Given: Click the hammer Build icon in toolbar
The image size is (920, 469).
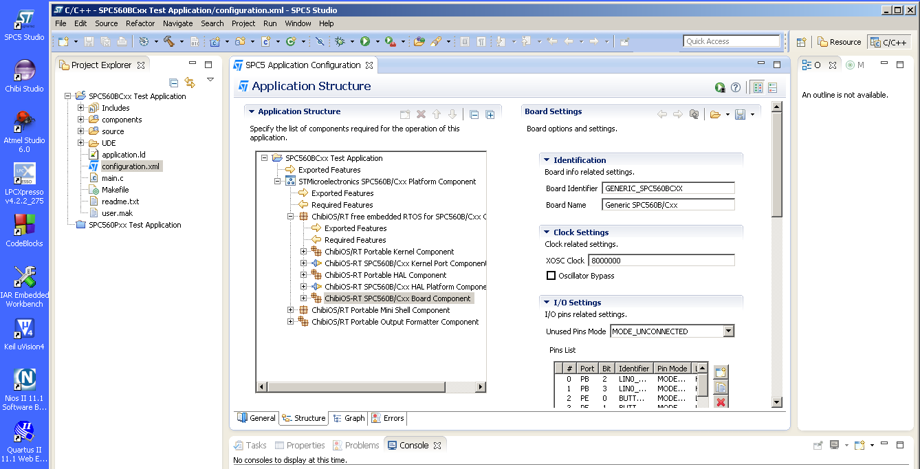Looking at the screenshot, I should 168,41.
